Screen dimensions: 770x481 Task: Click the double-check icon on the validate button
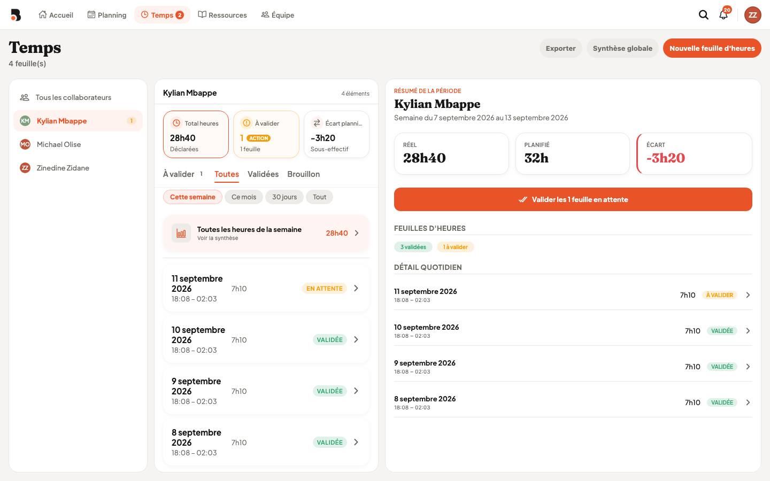point(523,199)
